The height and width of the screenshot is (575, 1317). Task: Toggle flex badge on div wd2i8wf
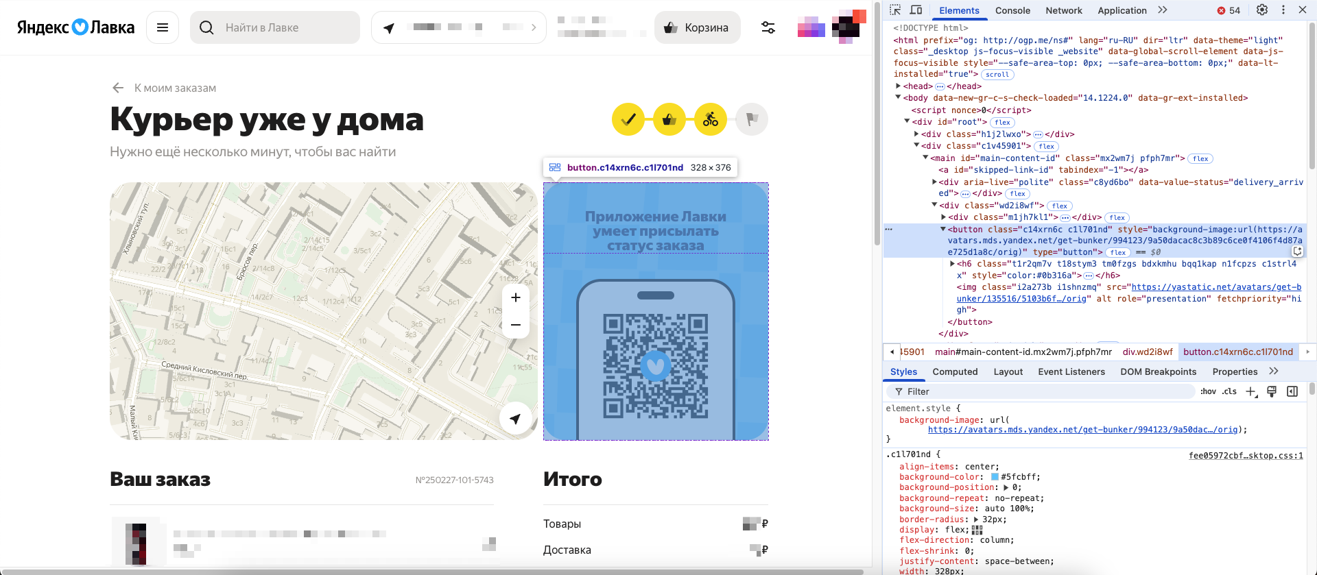click(x=1060, y=206)
